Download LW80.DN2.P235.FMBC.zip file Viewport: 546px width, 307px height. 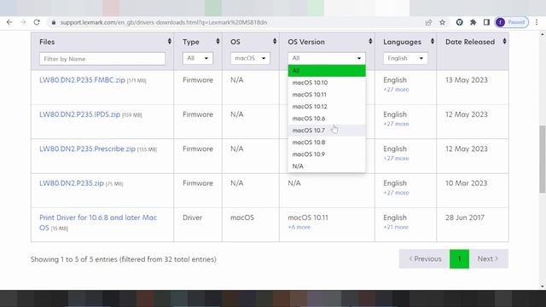point(82,80)
